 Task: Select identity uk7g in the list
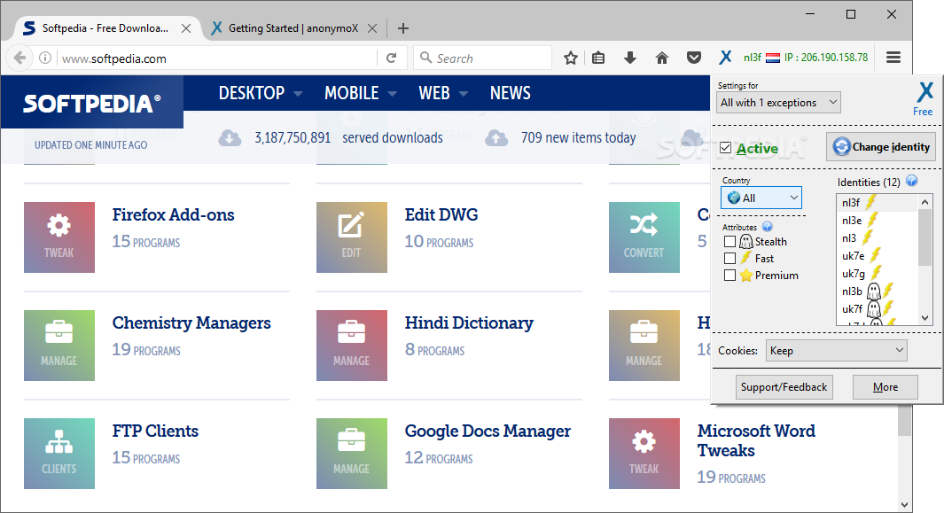point(877,274)
